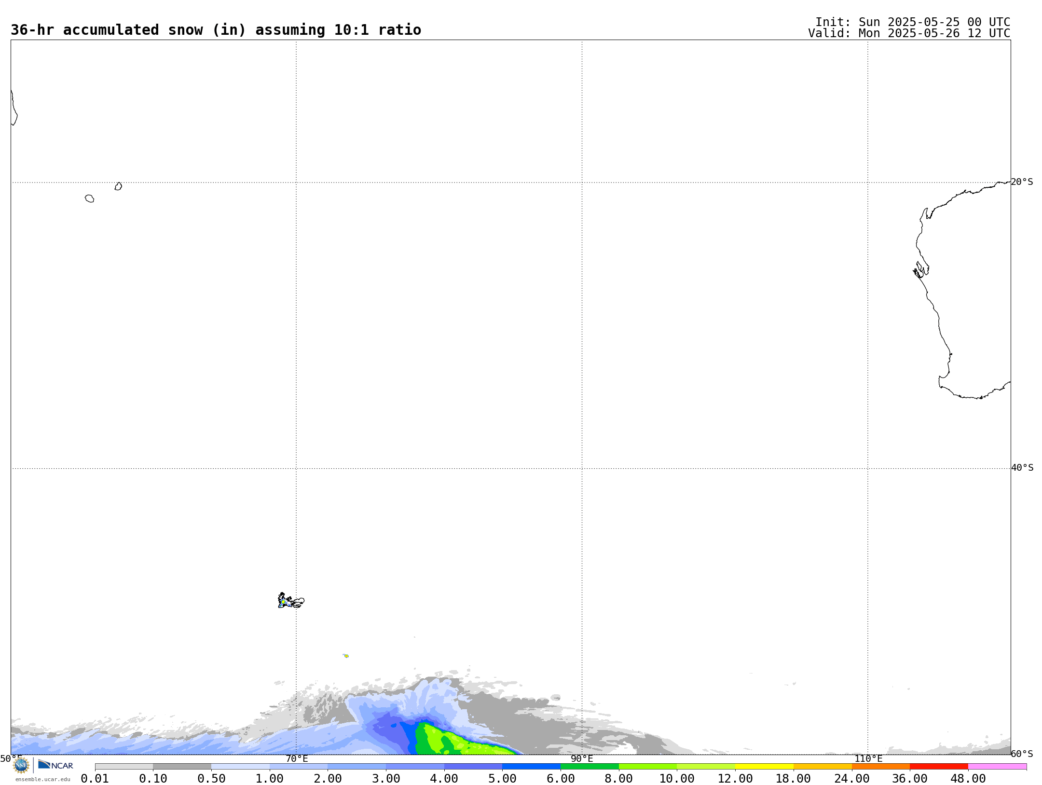Click the 110°E longitude label
The height and width of the screenshot is (785, 1042).
(x=868, y=759)
